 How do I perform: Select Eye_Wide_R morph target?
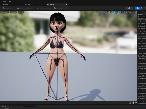coord(141,28)
